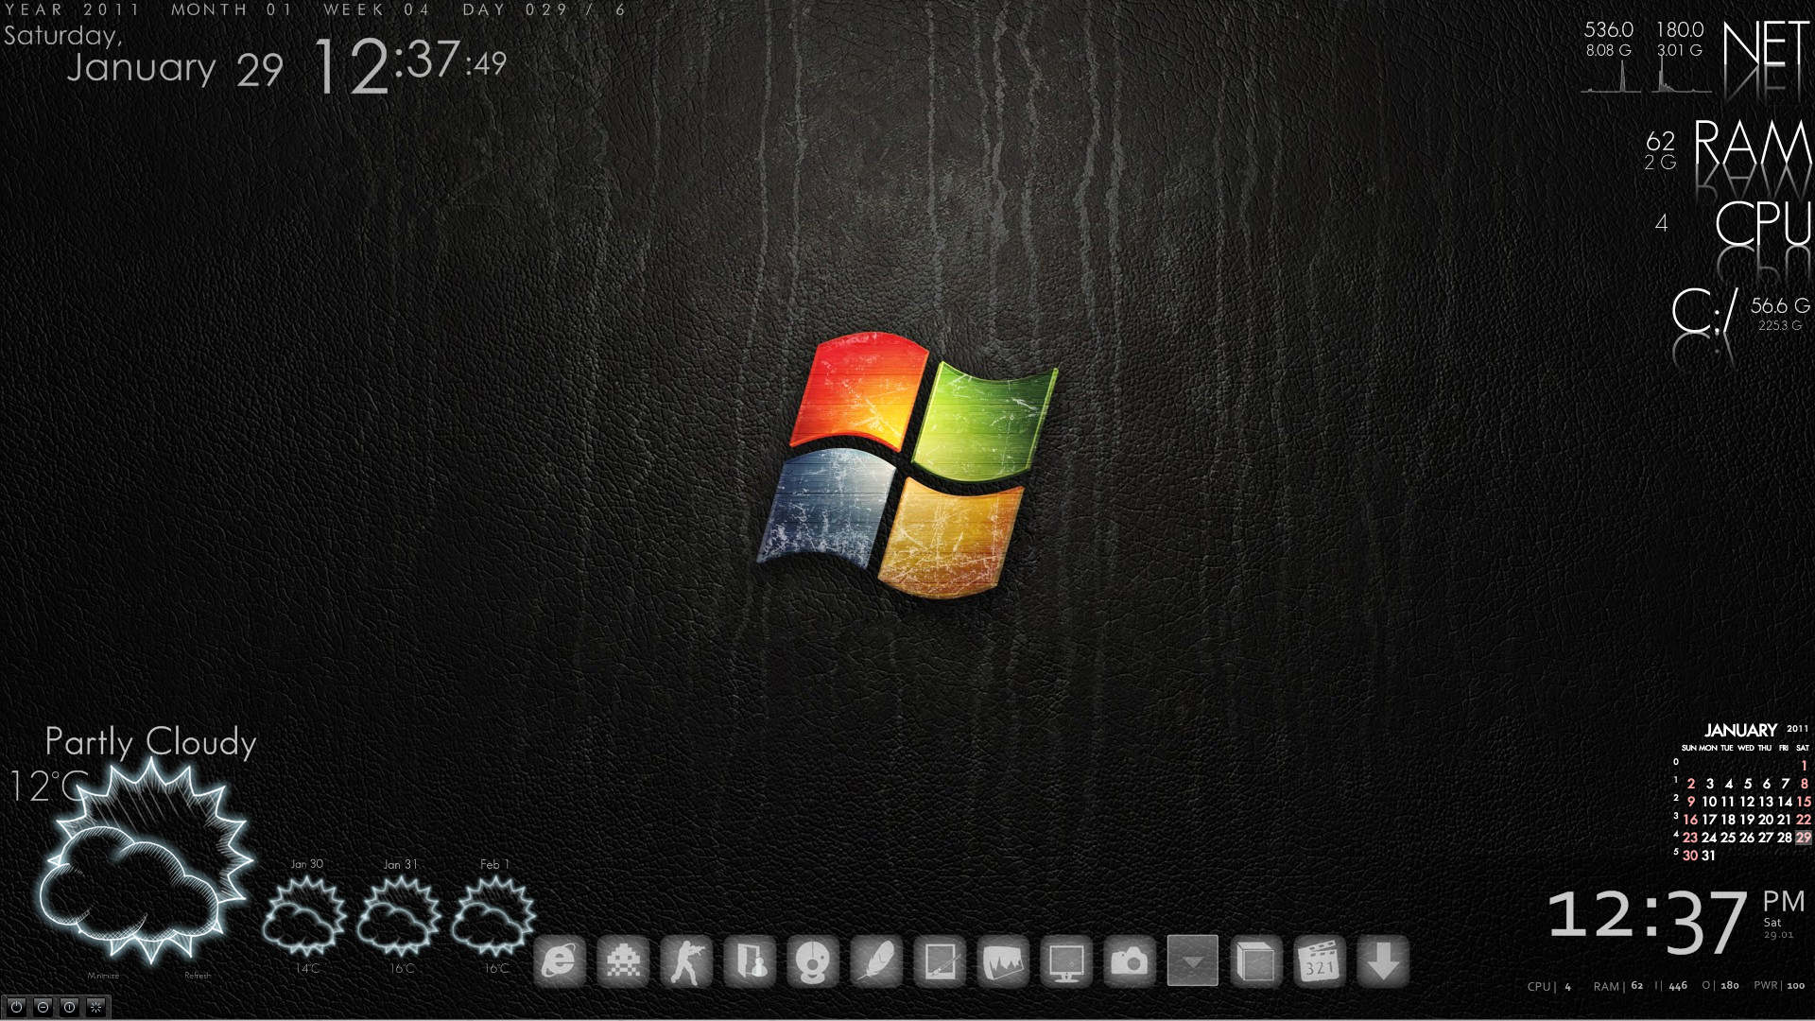Launch Counter-Strike soldier icon in dock
This screenshot has width=1815, height=1021.
(686, 961)
